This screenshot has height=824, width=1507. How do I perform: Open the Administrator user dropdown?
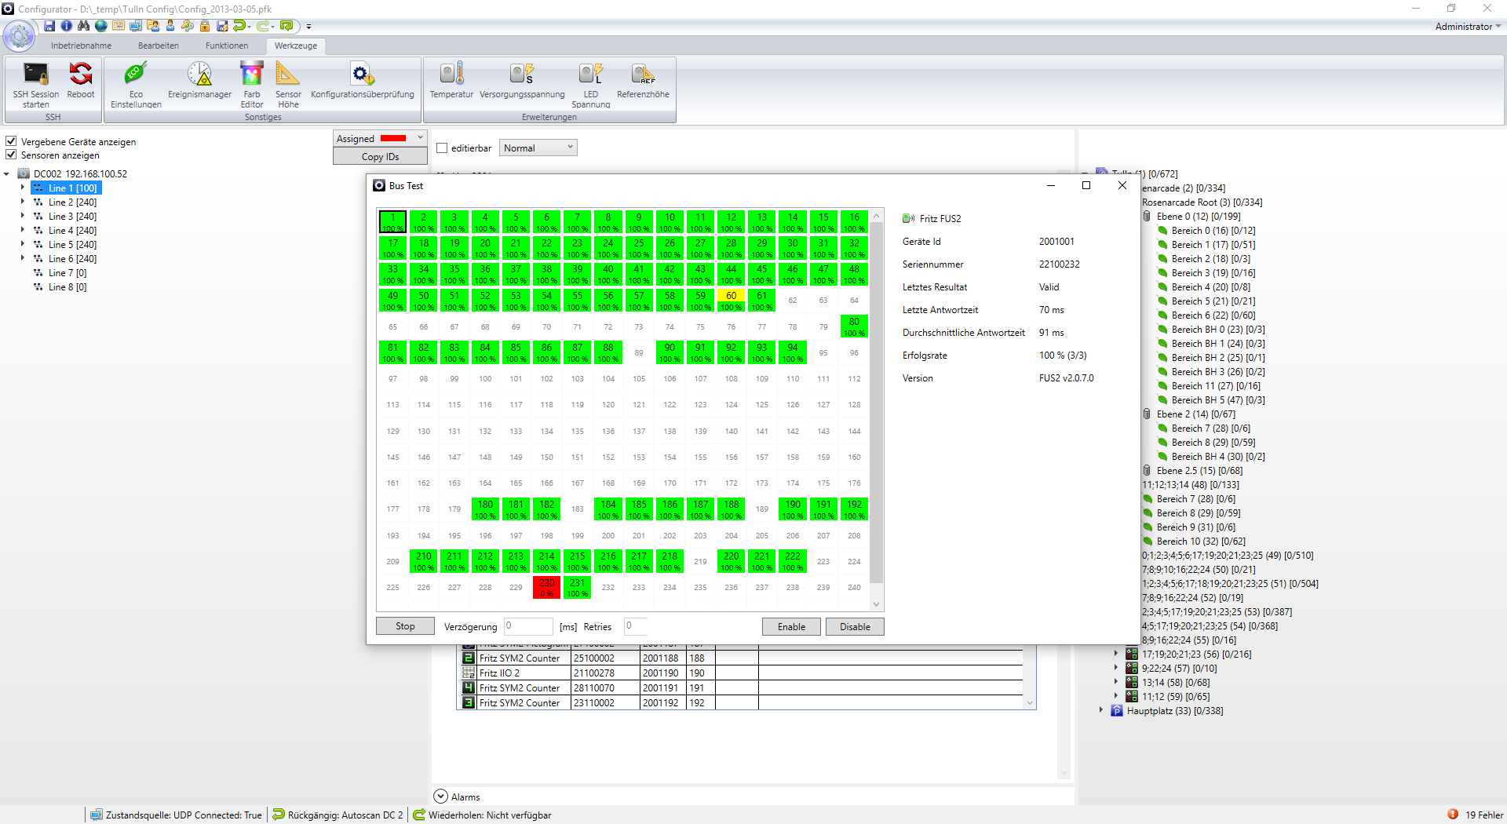(1468, 26)
